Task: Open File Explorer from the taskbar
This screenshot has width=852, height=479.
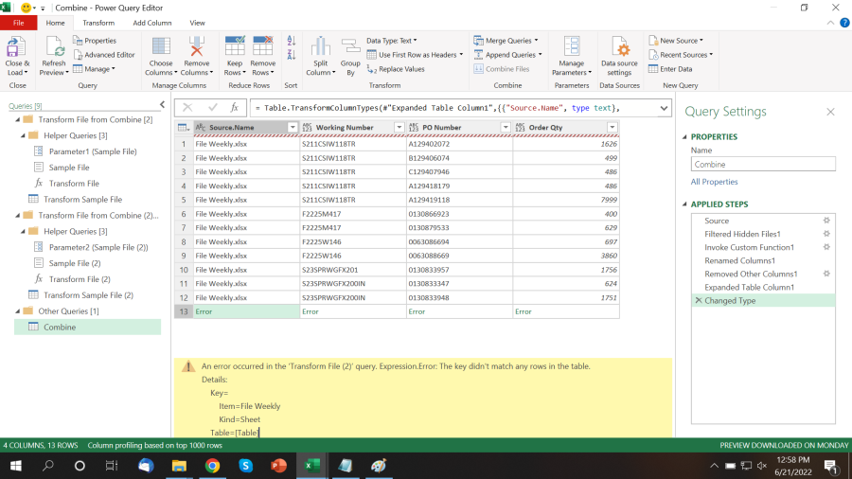Action: (x=179, y=466)
